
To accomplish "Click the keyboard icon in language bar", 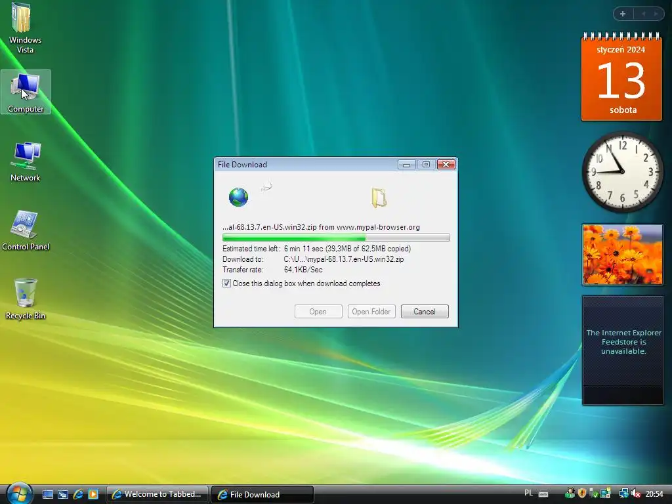I will click(x=543, y=494).
